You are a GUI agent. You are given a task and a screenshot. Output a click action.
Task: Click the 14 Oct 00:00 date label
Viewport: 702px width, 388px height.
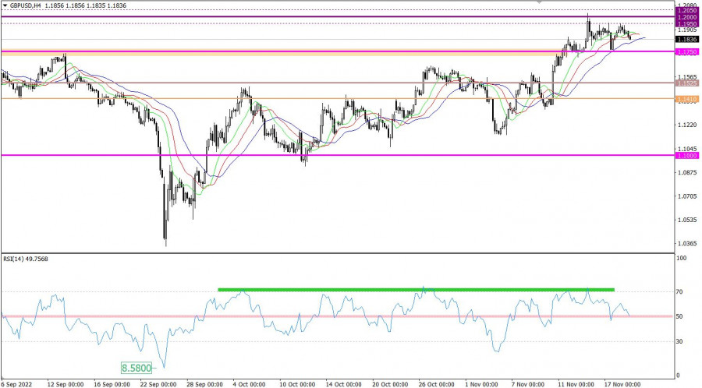coord(343,384)
